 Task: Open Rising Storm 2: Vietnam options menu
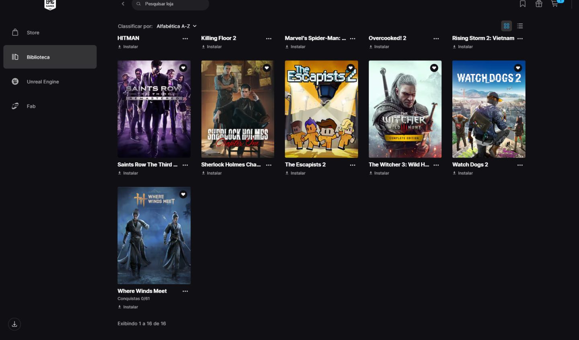[520, 39]
